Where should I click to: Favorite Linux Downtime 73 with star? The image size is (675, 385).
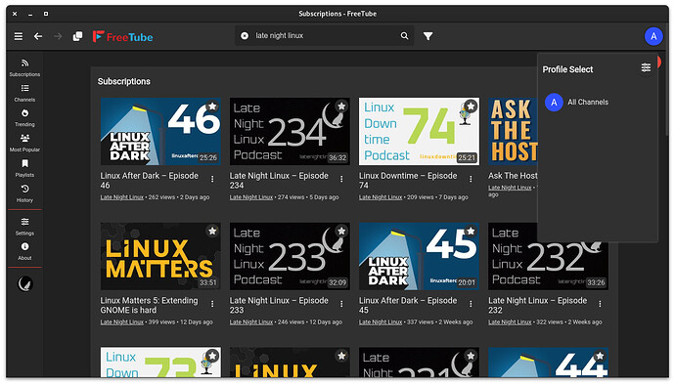pos(212,356)
